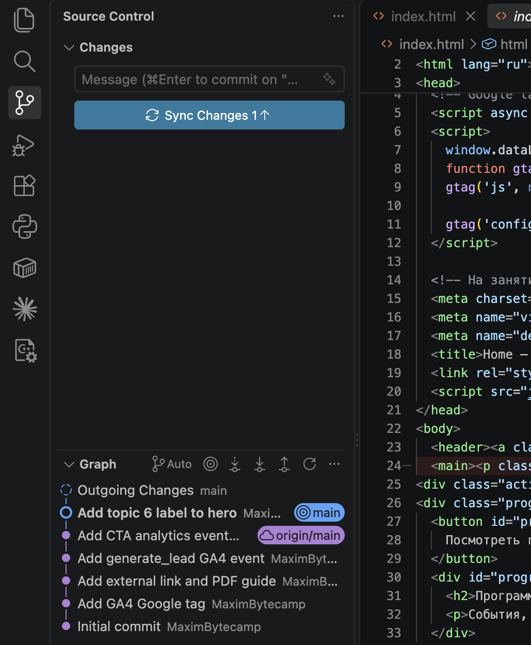Image resolution: width=531 pixels, height=645 pixels.
Task: Push changes in Graph toolbar
Action: 284,464
